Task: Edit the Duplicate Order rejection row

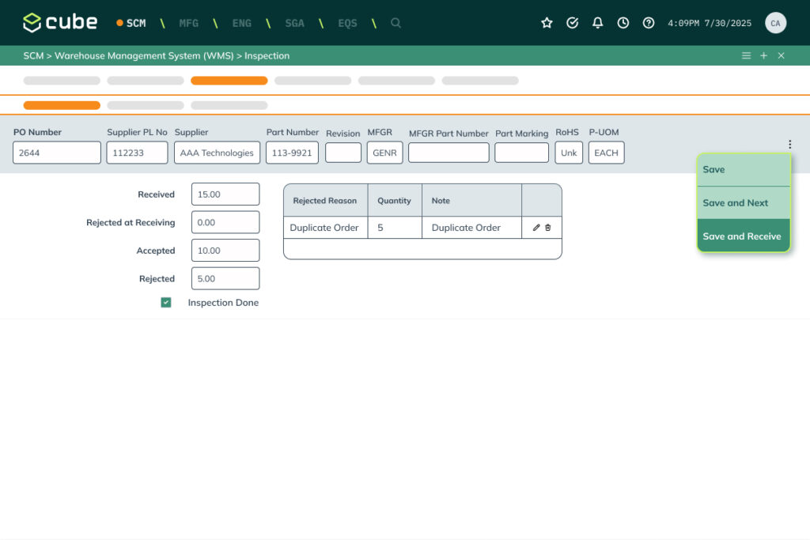Action: 536,228
